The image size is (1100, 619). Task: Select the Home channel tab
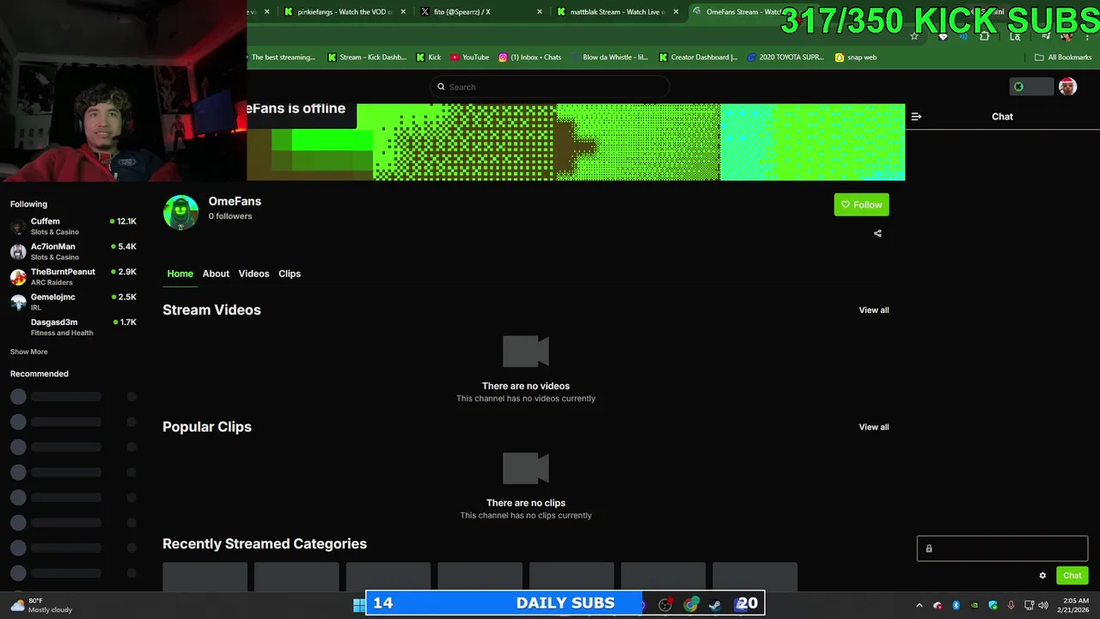(x=180, y=273)
